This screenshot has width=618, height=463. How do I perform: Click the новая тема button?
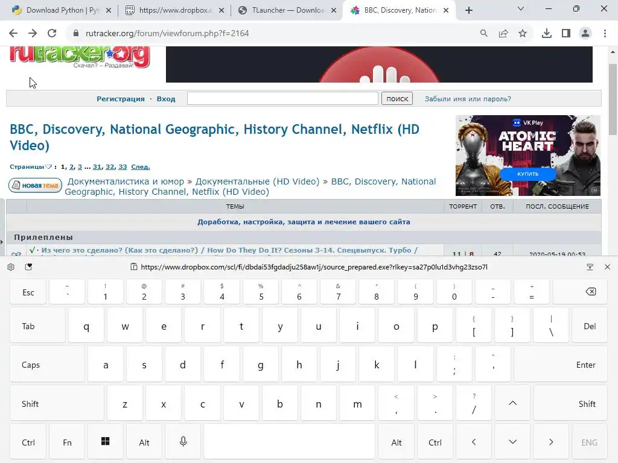36,186
